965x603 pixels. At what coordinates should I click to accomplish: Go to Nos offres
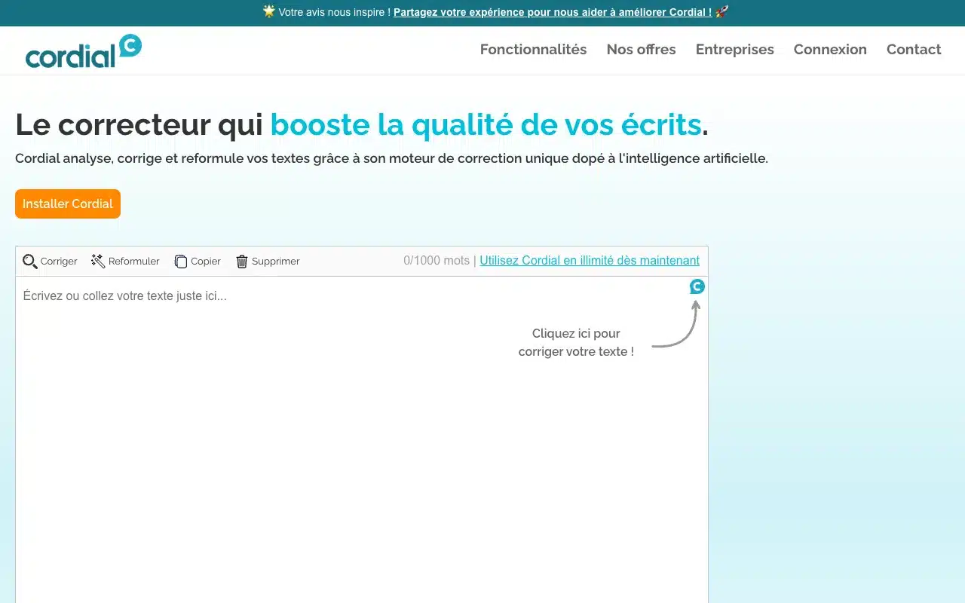click(641, 50)
